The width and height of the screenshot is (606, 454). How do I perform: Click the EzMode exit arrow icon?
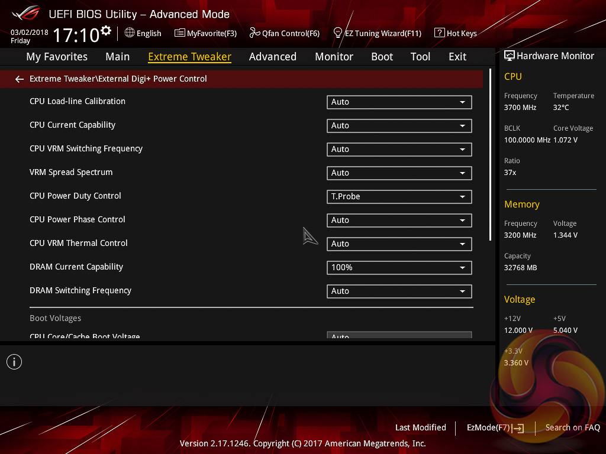(x=518, y=428)
